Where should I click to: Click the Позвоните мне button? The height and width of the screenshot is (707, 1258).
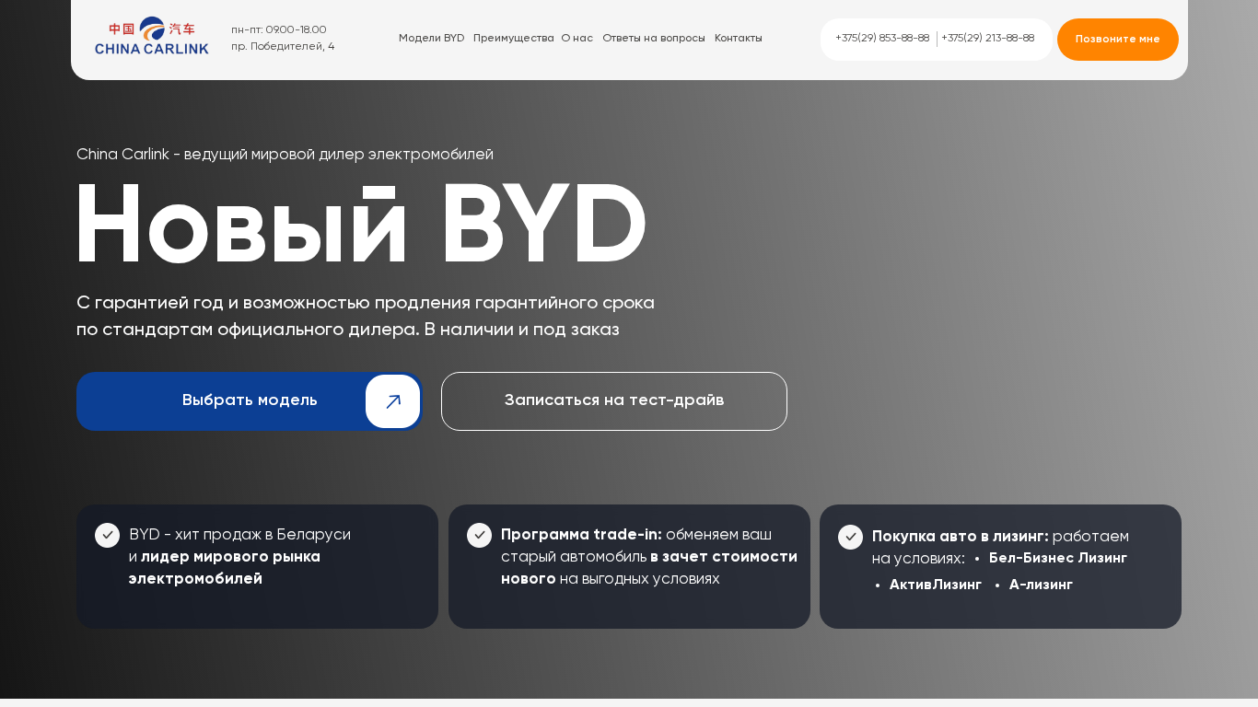click(x=1118, y=40)
